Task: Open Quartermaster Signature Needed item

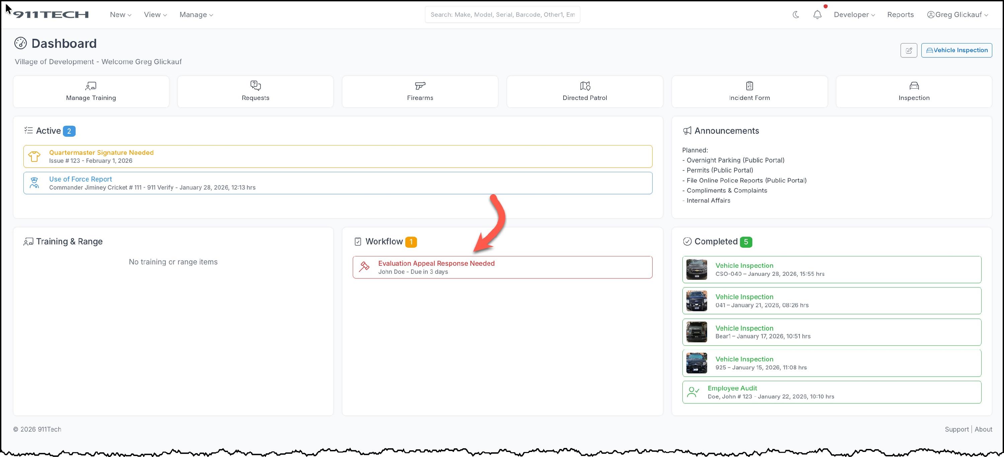Action: click(x=101, y=152)
